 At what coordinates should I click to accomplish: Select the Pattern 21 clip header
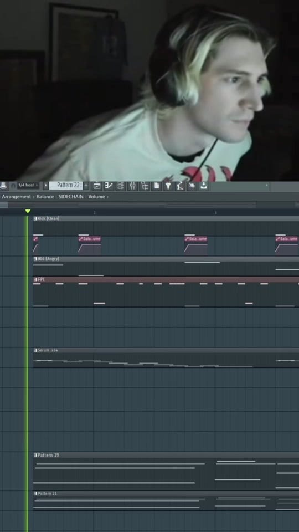coord(166,494)
